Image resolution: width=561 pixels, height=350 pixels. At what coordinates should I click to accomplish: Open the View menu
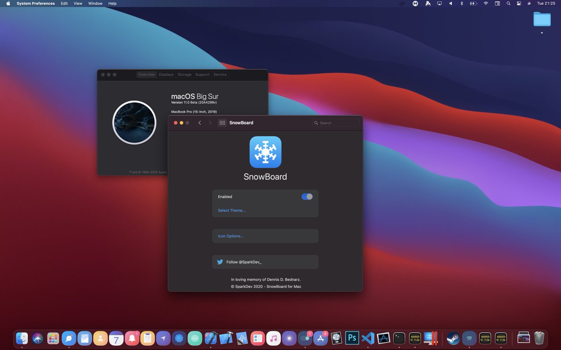point(78,3)
